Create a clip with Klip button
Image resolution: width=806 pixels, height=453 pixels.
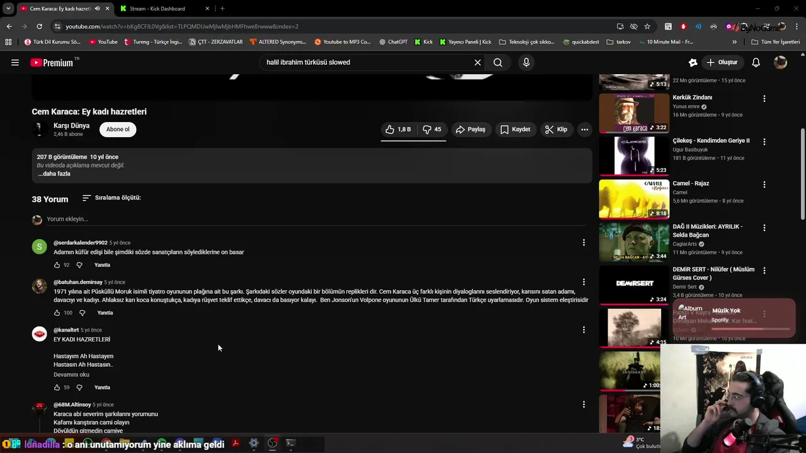click(556, 129)
